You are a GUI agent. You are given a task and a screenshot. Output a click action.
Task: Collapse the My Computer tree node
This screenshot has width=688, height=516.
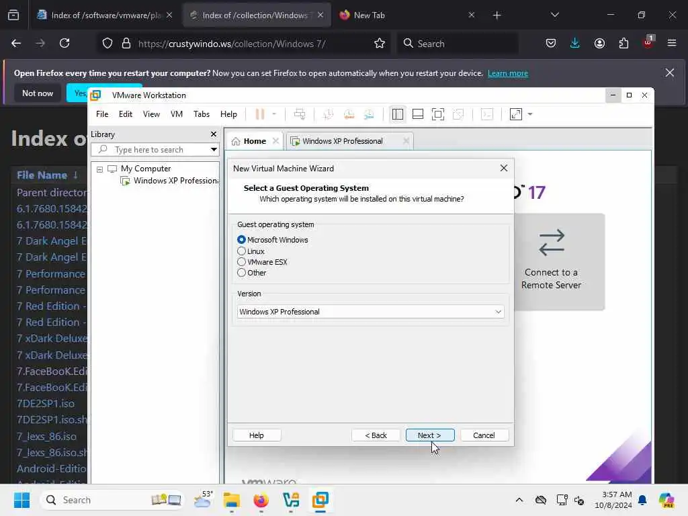click(x=99, y=169)
